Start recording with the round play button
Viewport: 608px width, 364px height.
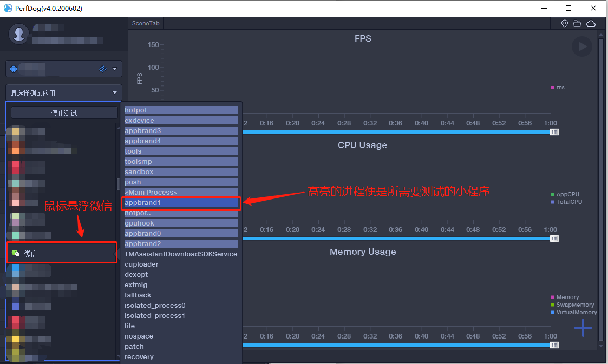[582, 47]
